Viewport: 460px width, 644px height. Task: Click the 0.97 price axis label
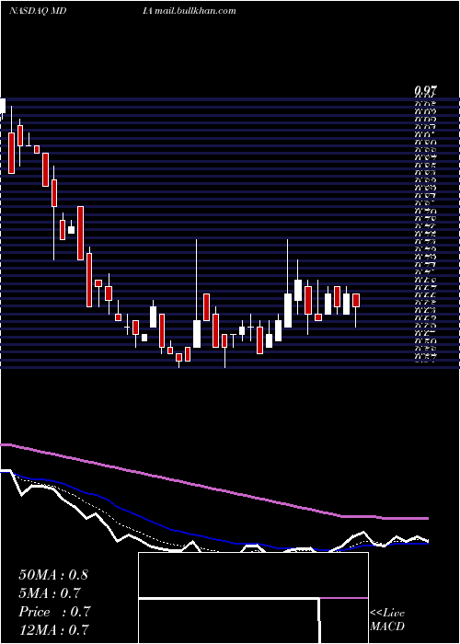(425, 91)
